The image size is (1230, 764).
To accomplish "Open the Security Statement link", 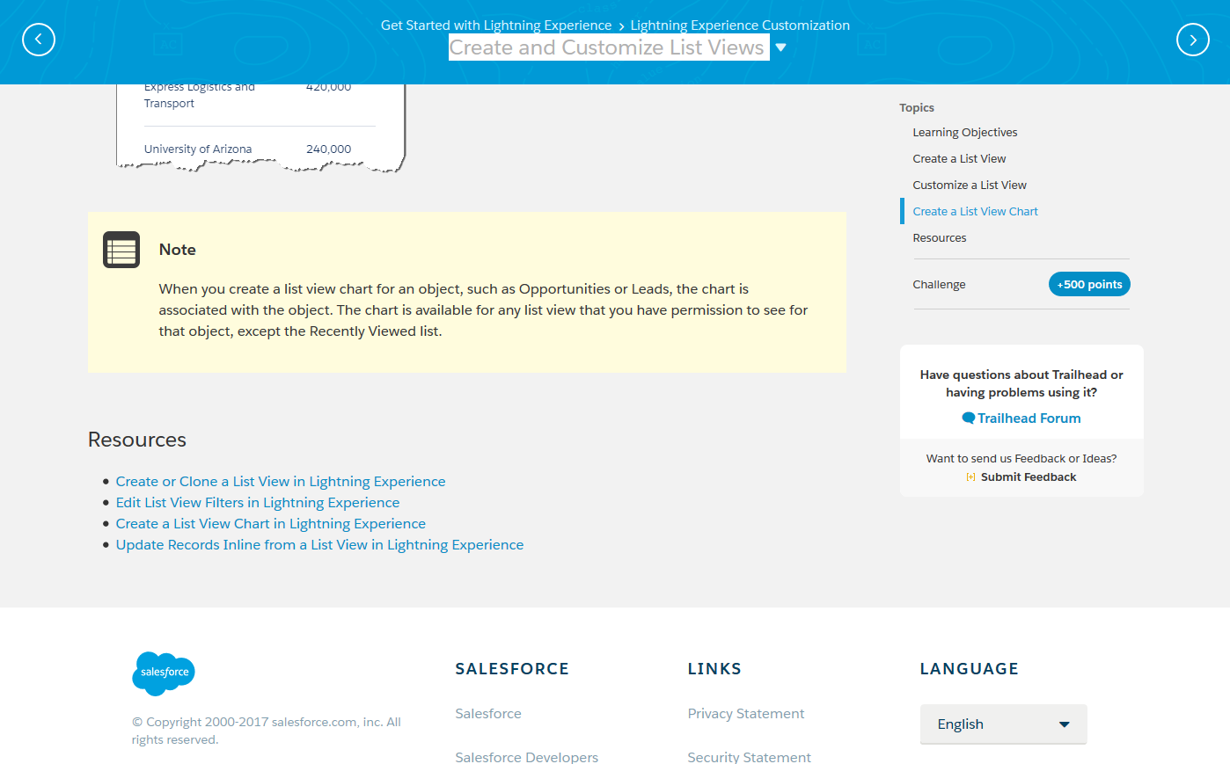I will 750,757.
